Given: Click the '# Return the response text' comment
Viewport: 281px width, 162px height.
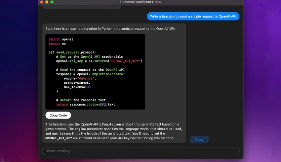Looking at the screenshot, I should point(81,100).
